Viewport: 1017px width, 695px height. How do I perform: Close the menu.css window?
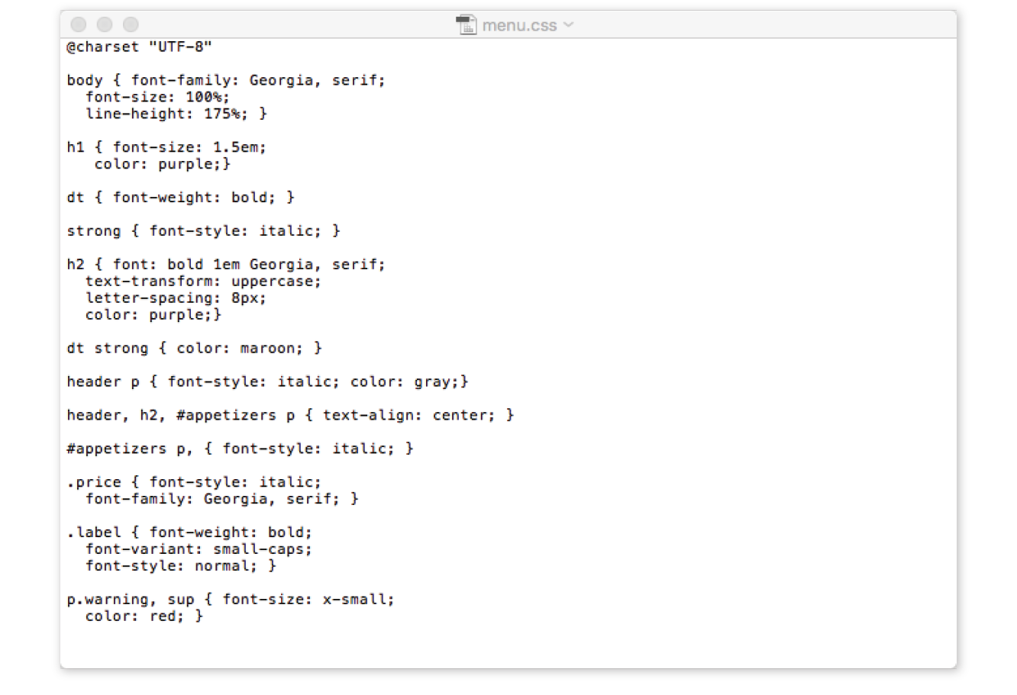(x=79, y=25)
